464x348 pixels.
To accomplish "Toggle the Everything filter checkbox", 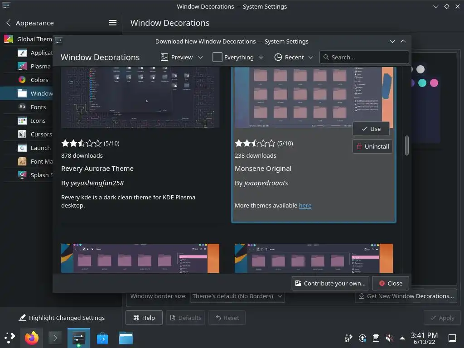I will click(x=217, y=57).
